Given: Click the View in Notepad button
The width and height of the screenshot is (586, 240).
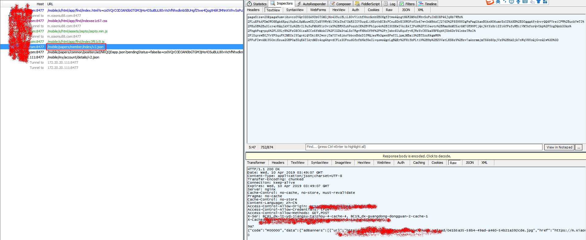Looking at the screenshot, I should click(x=559, y=147).
